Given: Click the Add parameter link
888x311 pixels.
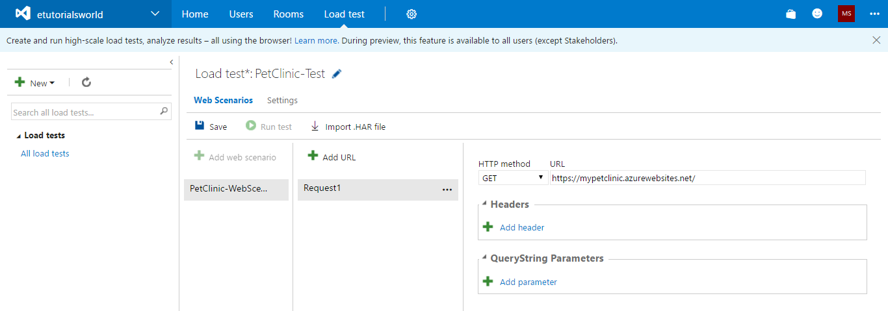Looking at the screenshot, I should point(529,282).
